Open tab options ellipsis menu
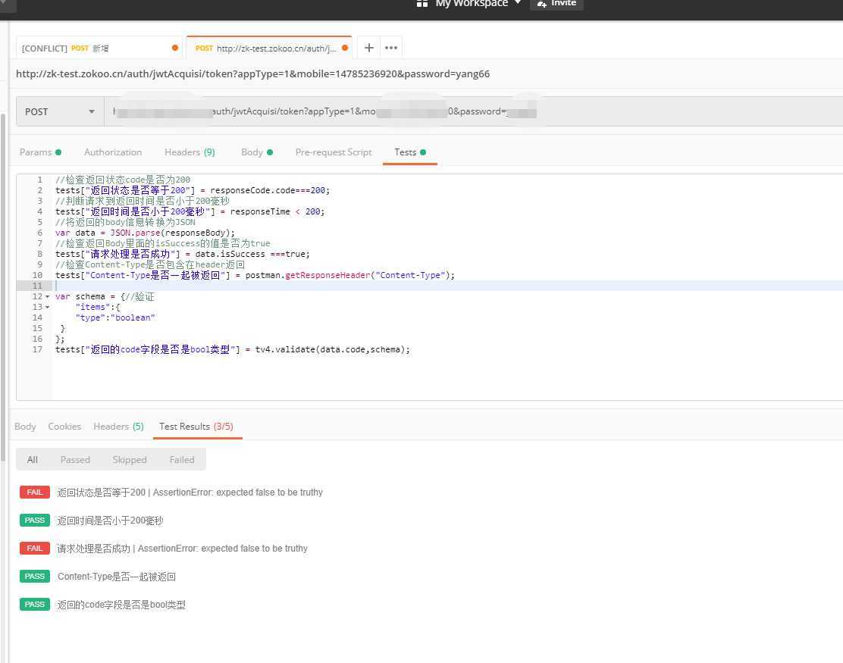 (391, 48)
